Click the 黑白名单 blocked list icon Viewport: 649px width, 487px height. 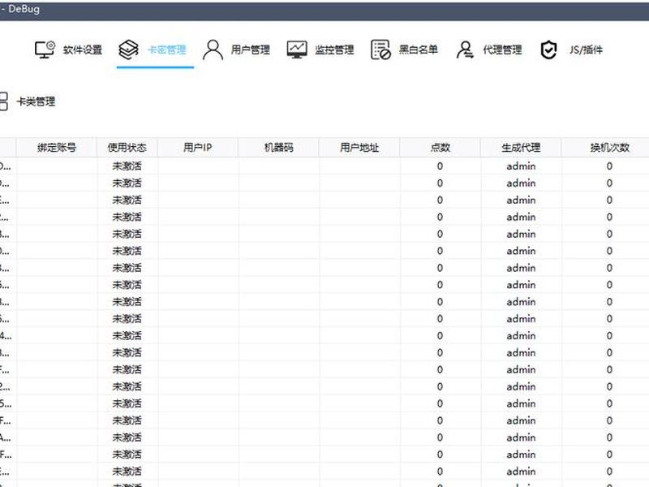[380, 50]
